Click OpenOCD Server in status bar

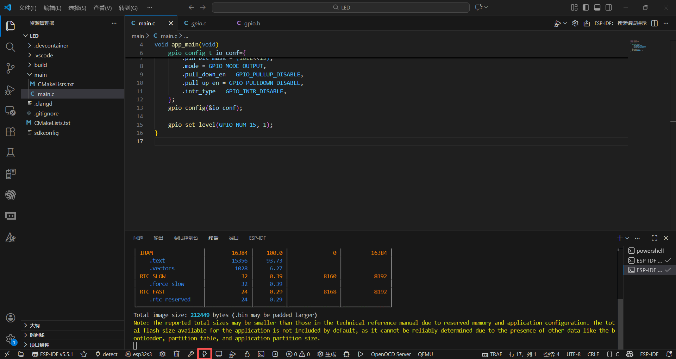coord(391,354)
